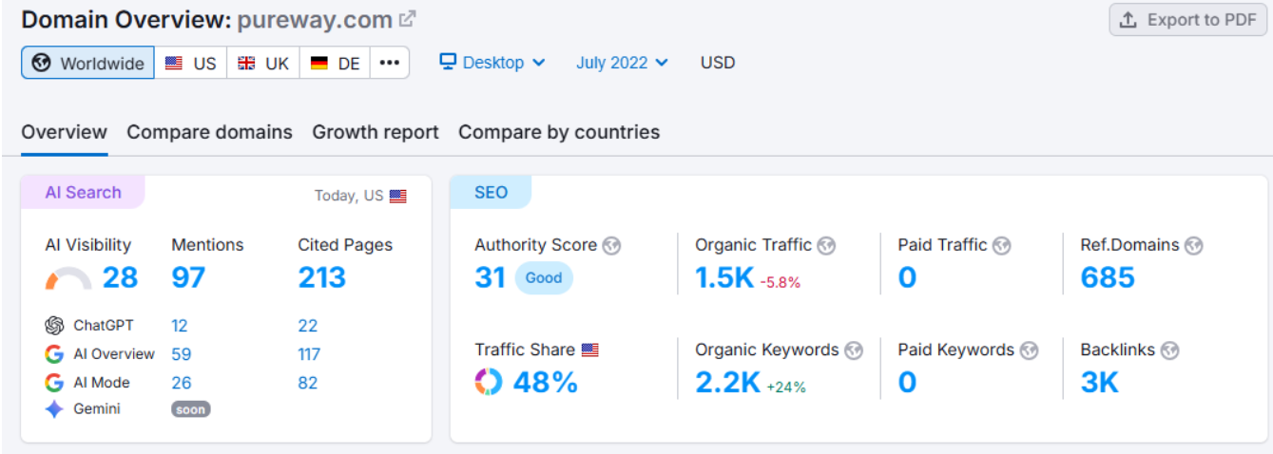Click globe icon next to Paid Keywords
The height and width of the screenshot is (454, 1273).
click(x=1029, y=350)
